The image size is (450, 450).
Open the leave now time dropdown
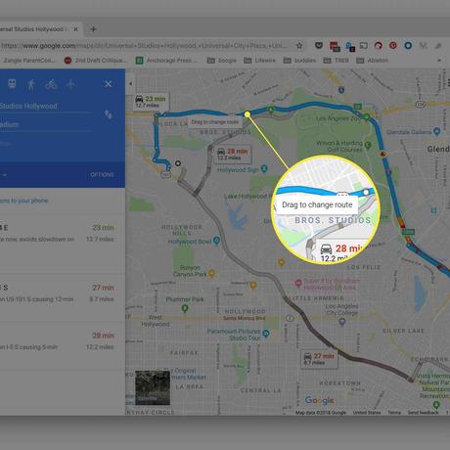pos(4,175)
